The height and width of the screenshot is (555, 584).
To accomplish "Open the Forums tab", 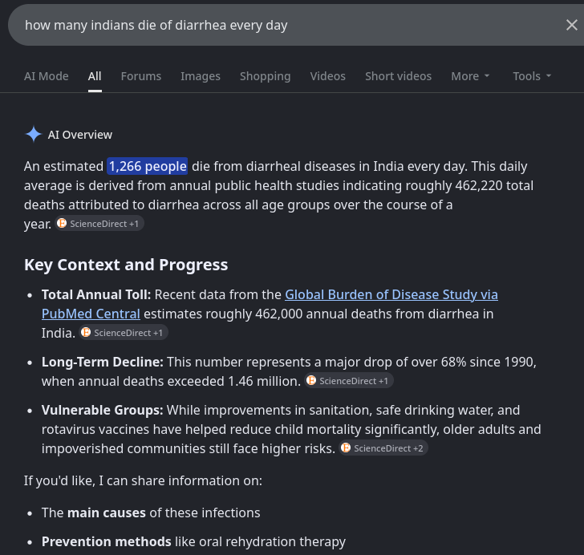I will [x=141, y=76].
